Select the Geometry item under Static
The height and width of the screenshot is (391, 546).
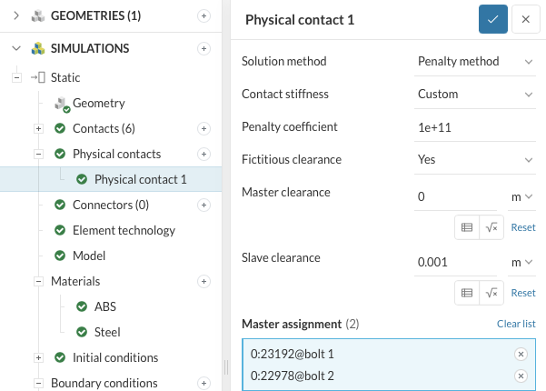point(98,103)
